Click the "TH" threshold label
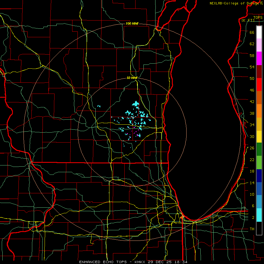Image resolution: width=264 pixels, height=264 pixels. click(x=252, y=229)
